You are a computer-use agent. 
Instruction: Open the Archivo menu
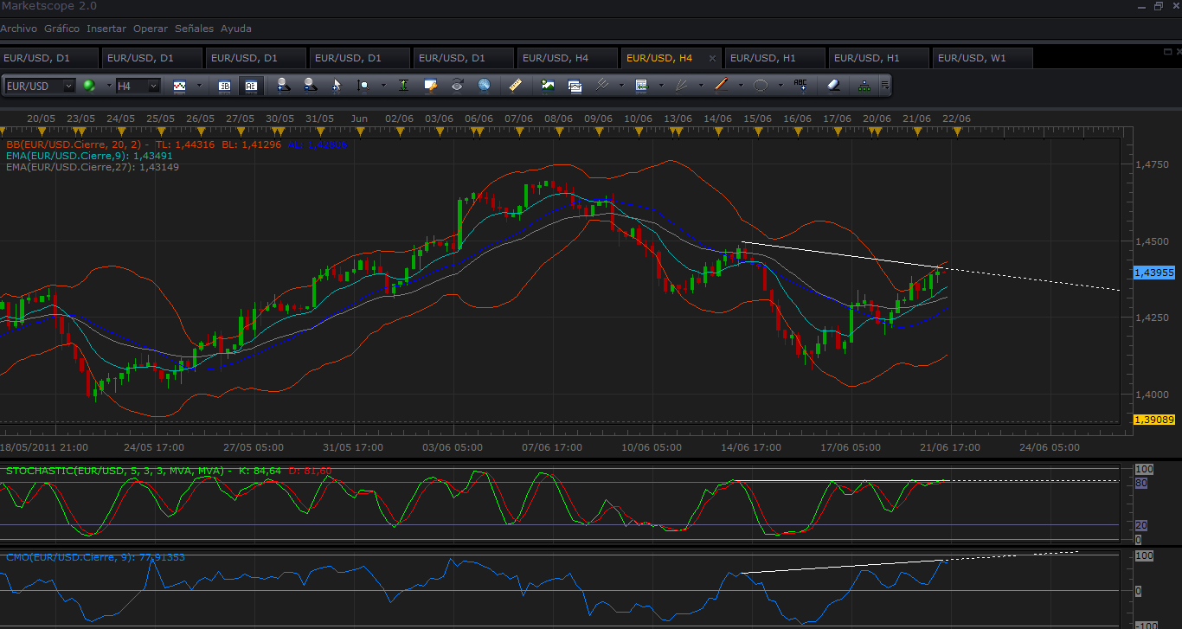18,29
